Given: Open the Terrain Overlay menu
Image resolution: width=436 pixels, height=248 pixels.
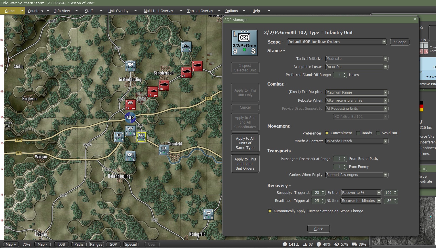Looking at the screenshot, I should pos(200,11).
